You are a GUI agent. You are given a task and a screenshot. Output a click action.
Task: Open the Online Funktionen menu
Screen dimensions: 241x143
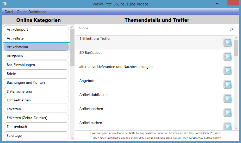pos(32,12)
